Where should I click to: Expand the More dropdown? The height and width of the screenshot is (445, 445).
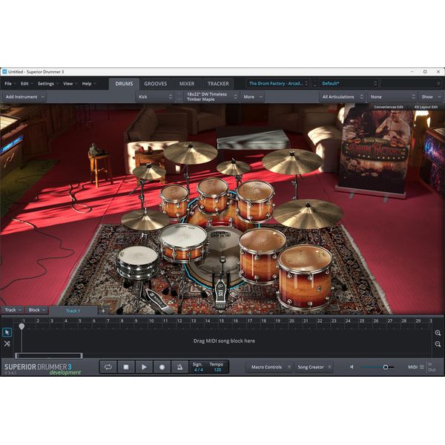(252, 96)
